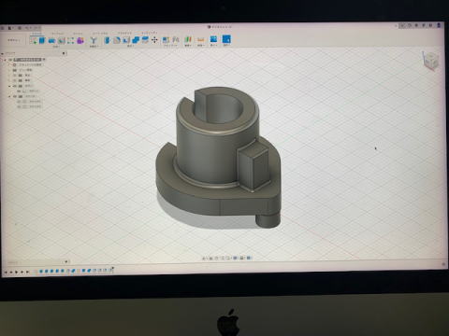Click the timeline end marker
The width and height of the screenshot is (449, 336).
(x=113, y=270)
